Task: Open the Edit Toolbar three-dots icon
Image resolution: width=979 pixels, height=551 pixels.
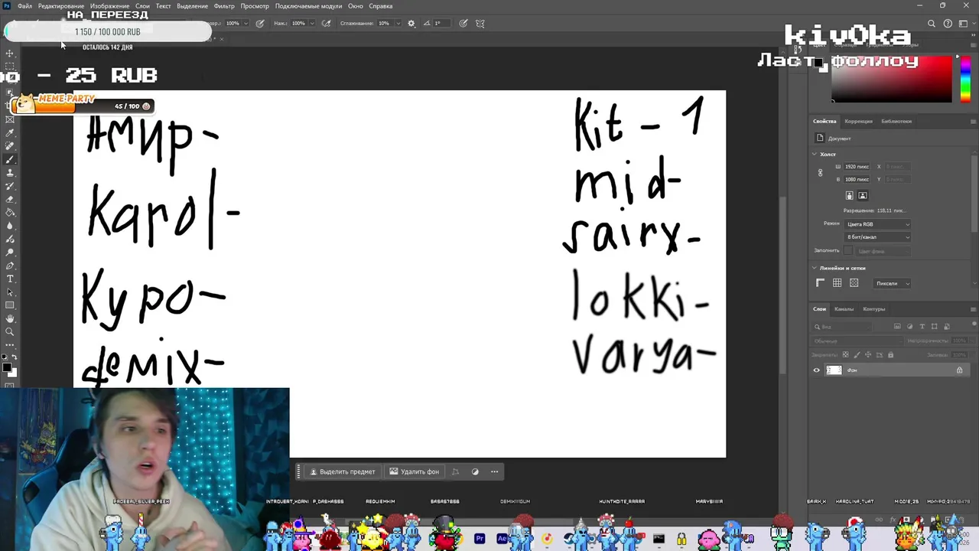Action: tap(10, 344)
